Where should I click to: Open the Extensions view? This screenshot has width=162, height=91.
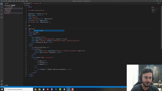point(2,17)
